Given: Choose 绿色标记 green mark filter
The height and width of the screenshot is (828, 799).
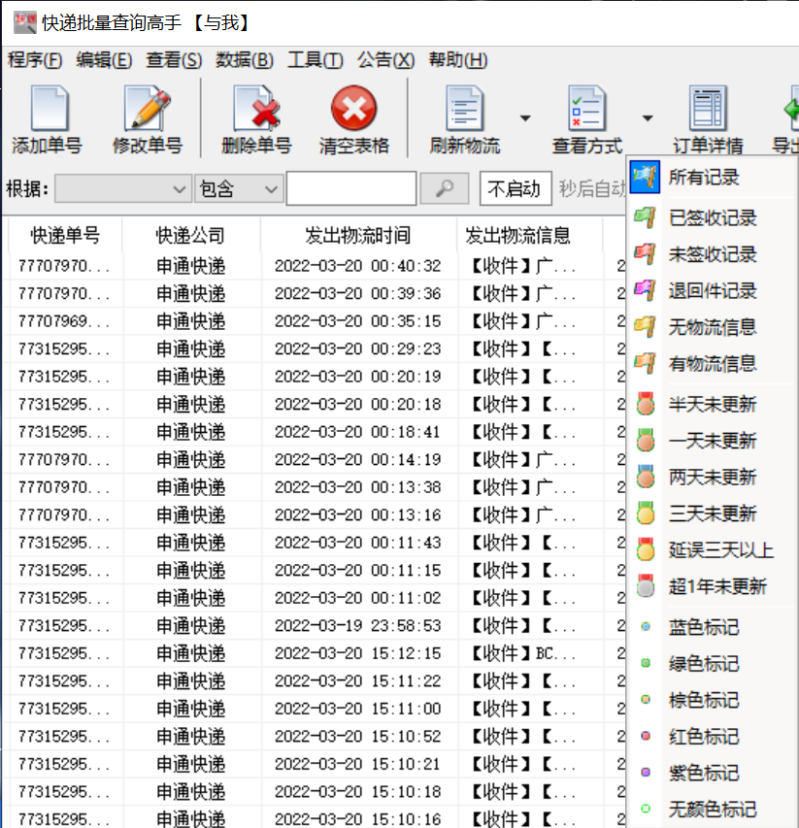Looking at the screenshot, I should (713, 663).
